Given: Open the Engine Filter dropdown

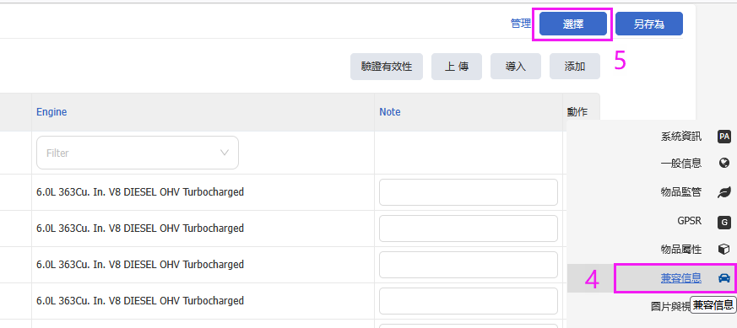Looking at the screenshot, I should 138,153.
